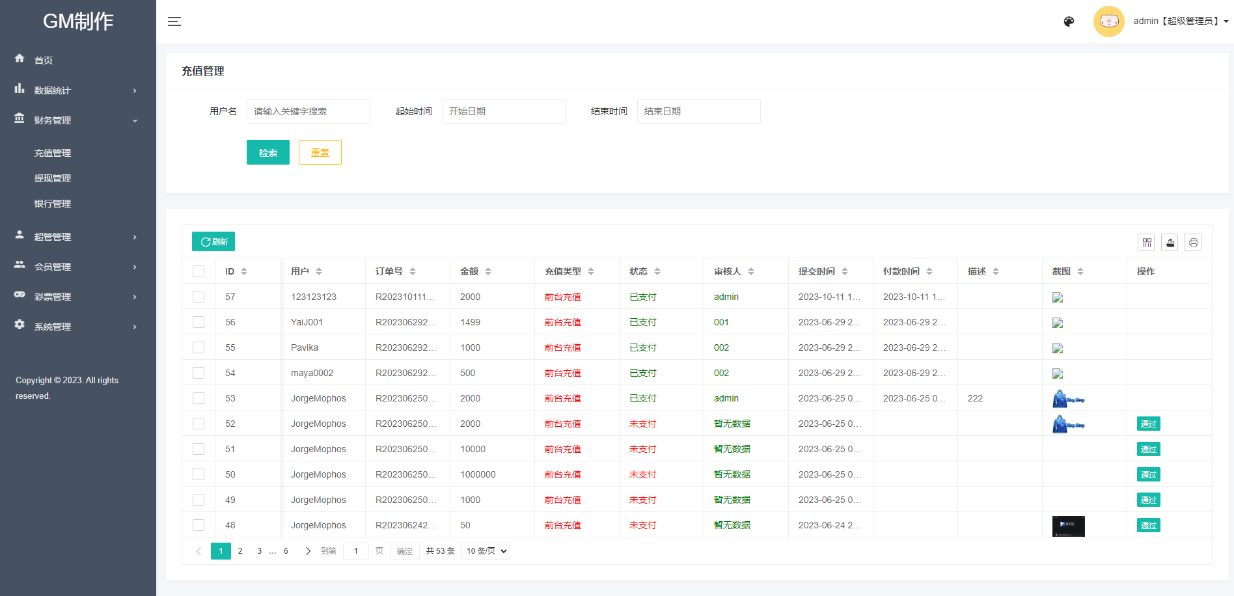Viewport: 1234px width, 596px height.
Task: Open the 10 条/页 page size dropdown
Action: (486, 551)
